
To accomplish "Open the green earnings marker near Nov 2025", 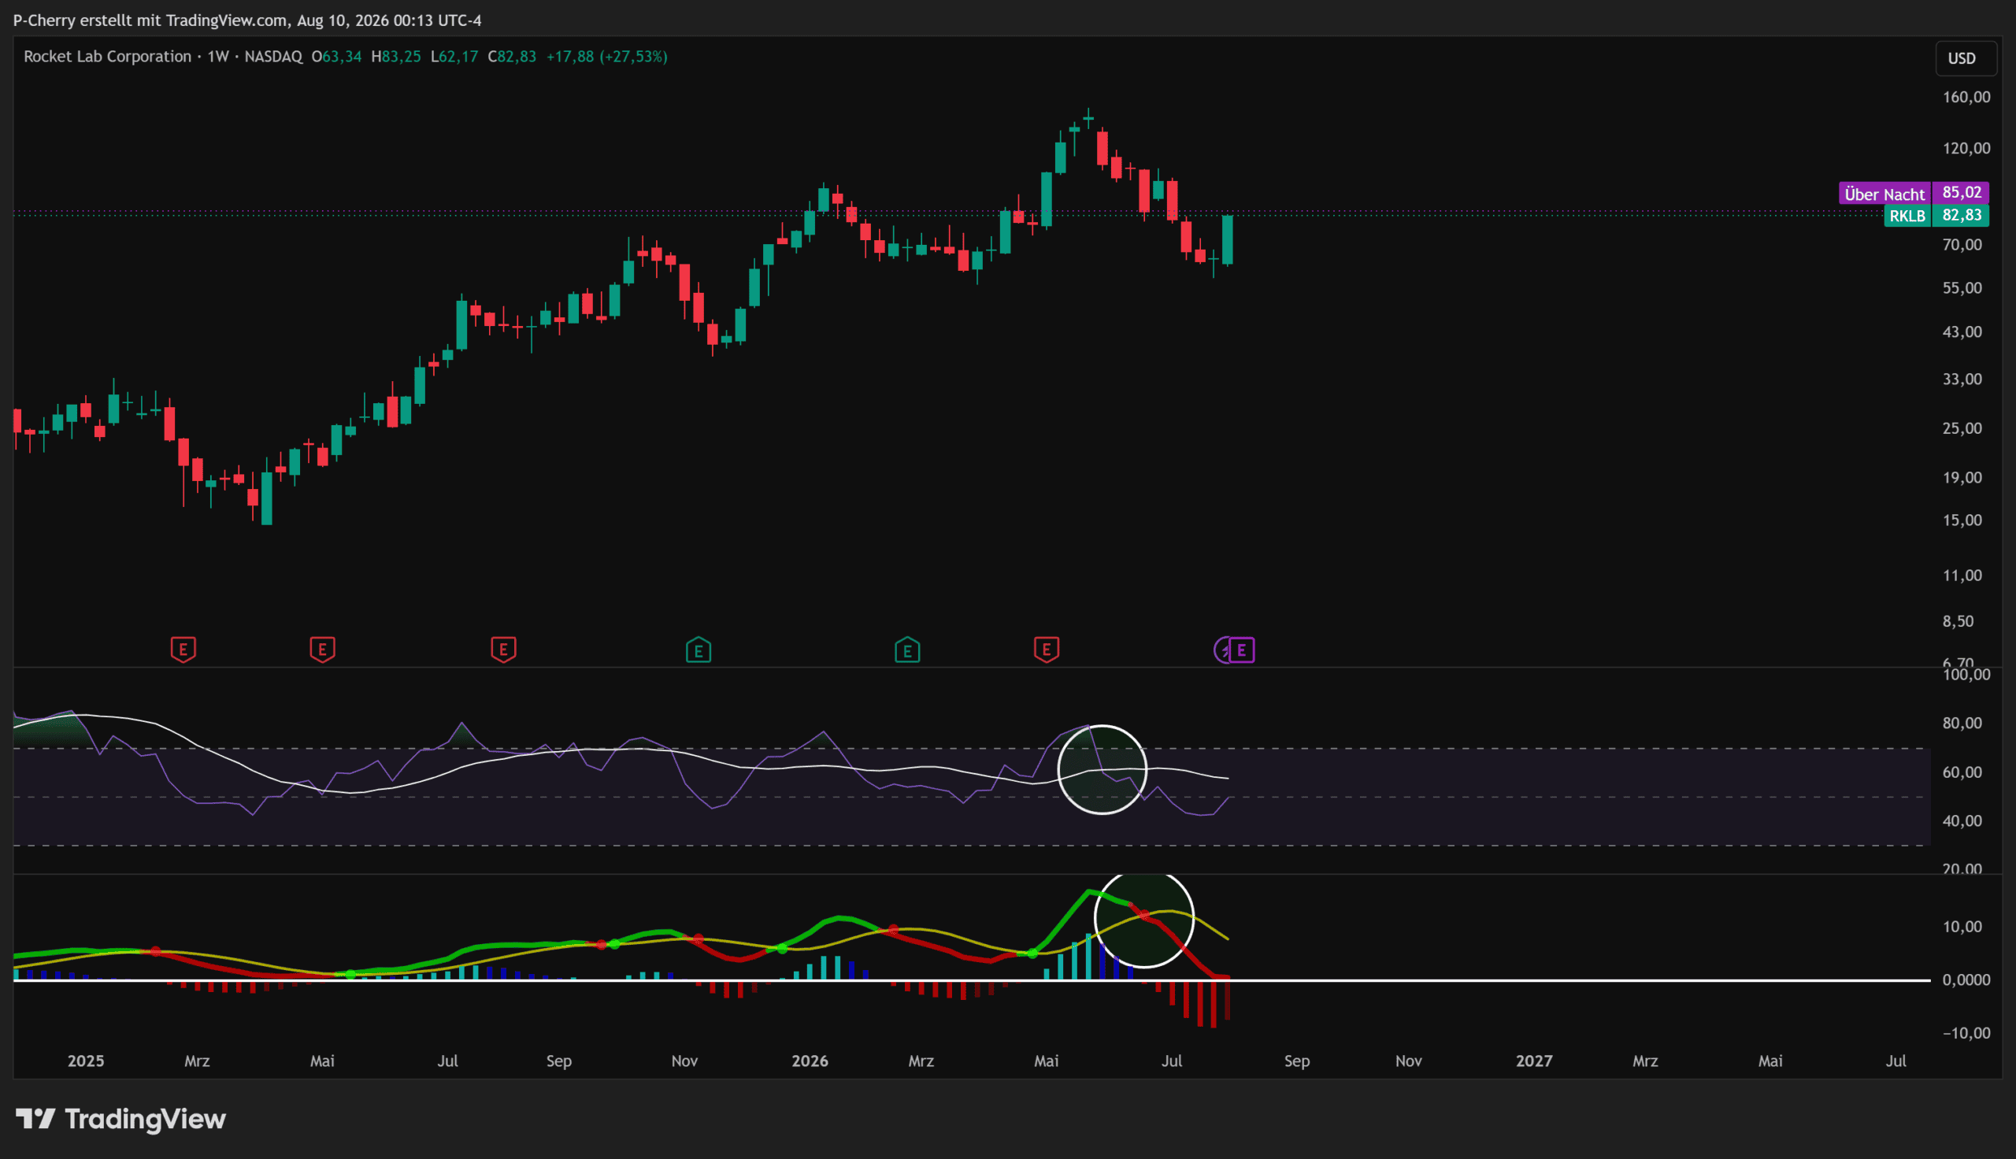I will click(698, 650).
